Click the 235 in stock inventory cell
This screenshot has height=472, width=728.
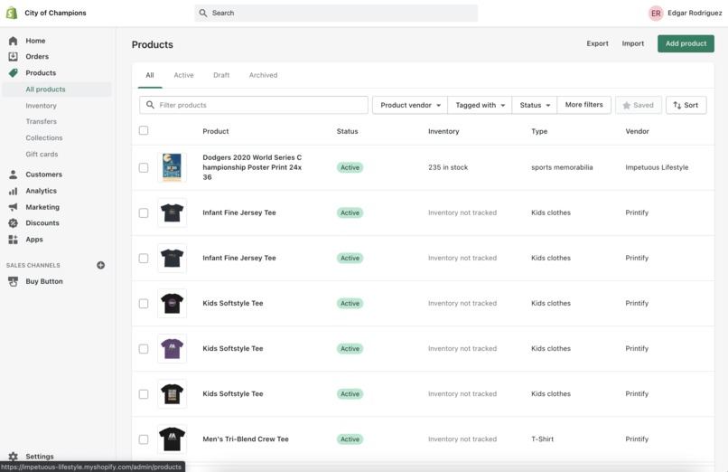(x=448, y=167)
